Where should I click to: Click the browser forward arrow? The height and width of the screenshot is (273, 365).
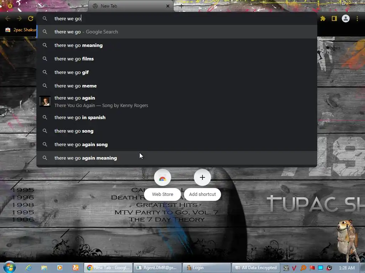(19, 18)
